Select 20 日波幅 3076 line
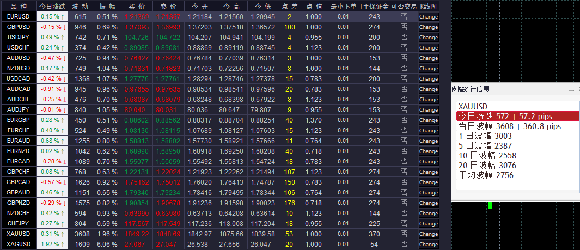Image resolution: width=580 pixels, height=250 pixels. click(518, 166)
